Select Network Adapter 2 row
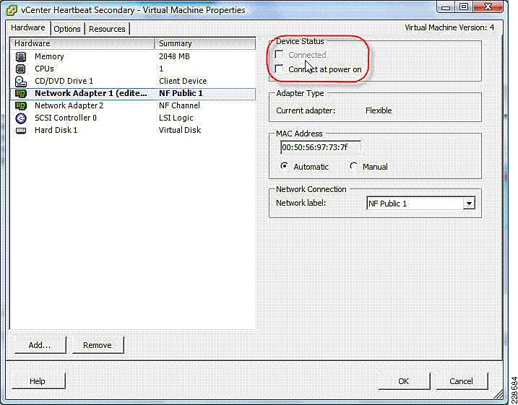This screenshot has height=405, width=518. tap(133, 105)
